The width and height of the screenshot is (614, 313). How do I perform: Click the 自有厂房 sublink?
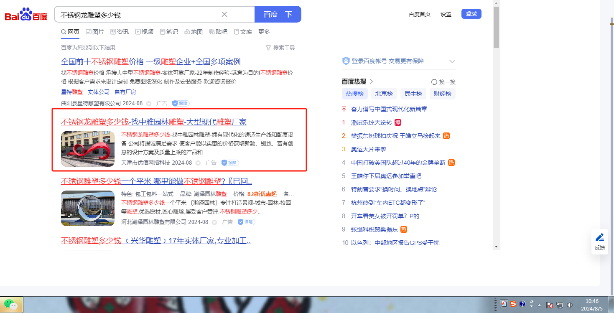(125, 92)
